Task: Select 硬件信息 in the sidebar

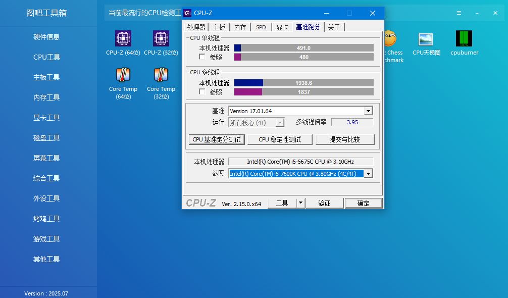Action: (46, 37)
